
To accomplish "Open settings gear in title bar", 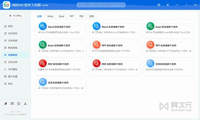I will (159, 5).
